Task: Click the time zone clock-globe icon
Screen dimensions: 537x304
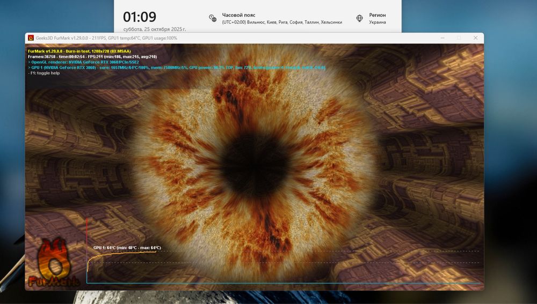Action: point(213,18)
